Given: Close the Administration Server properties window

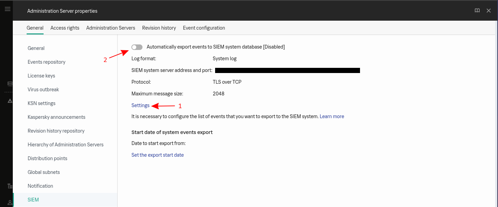Looking at the screenshot, I should pos(489,11).
